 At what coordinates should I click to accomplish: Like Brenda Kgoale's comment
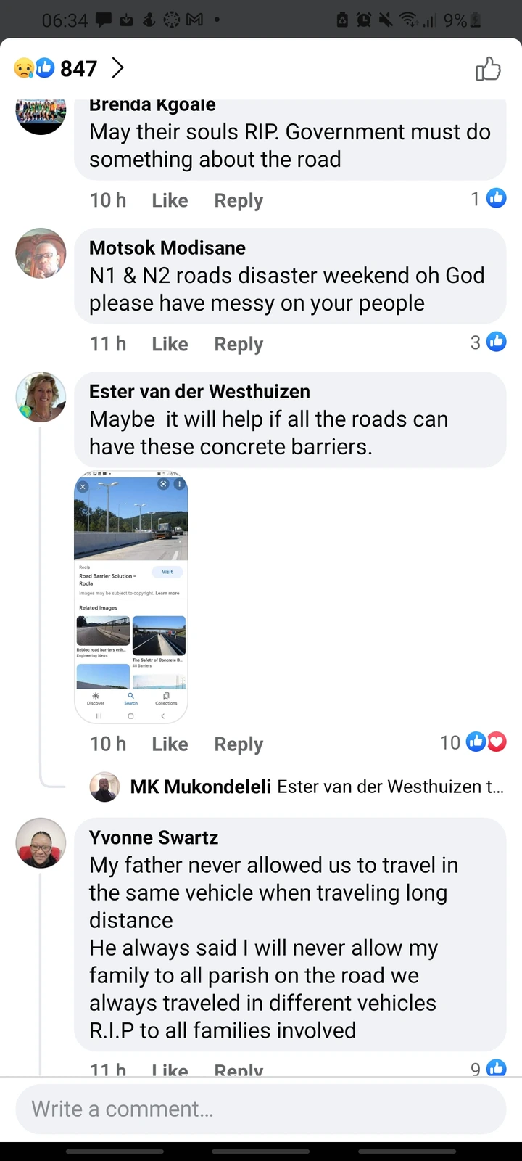[170, 200]
